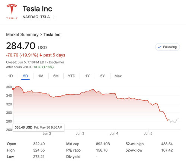Show the YTD chart range

pos(72,76)
